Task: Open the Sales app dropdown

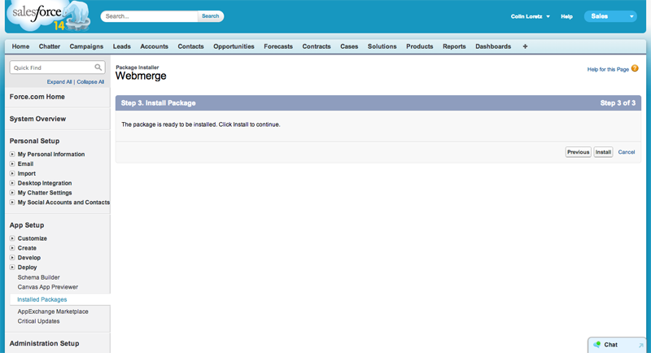Action: (x=610, y=16)
